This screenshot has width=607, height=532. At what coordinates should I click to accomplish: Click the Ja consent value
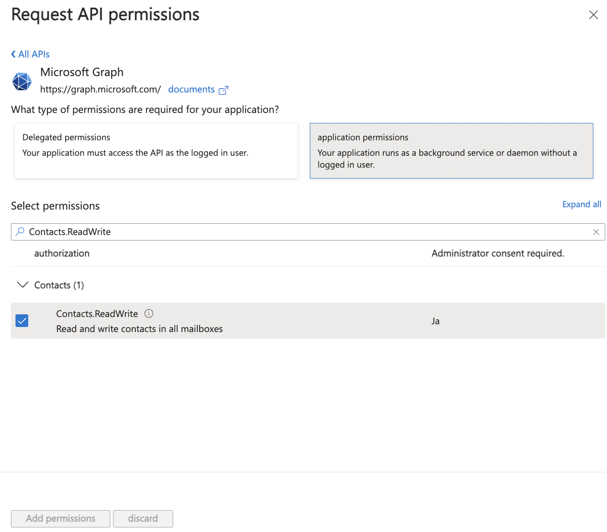point(436,321)
